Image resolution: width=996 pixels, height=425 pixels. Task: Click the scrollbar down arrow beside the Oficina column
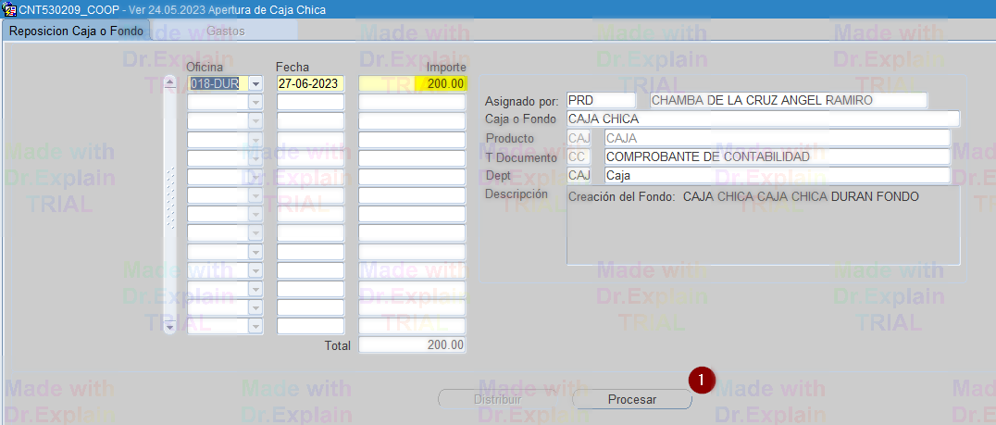pyautogui.click(x=169, y=326)
